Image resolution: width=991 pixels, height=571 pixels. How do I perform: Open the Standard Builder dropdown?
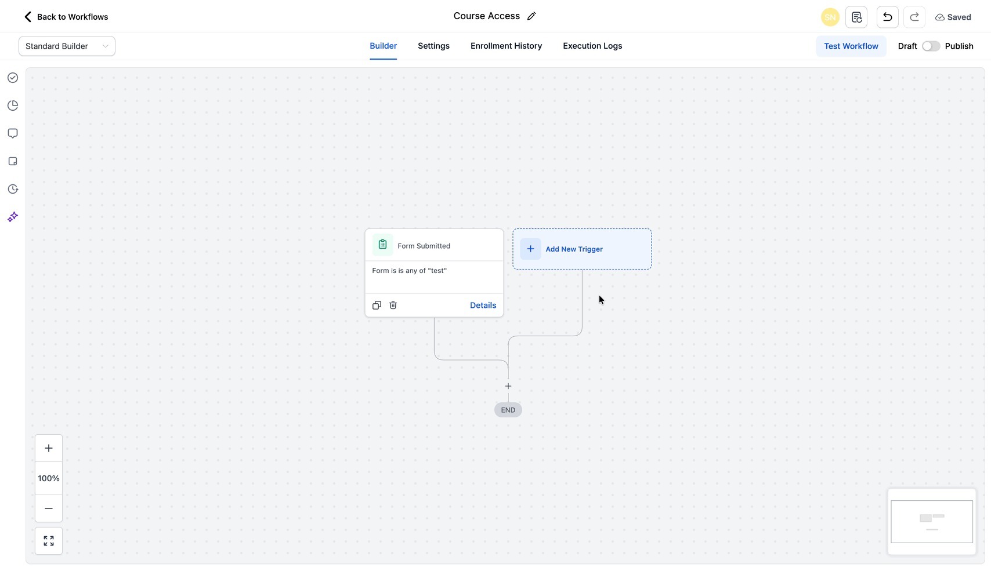tap(67, 46)
